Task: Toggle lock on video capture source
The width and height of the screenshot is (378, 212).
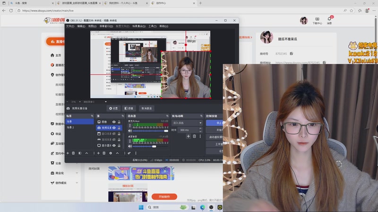Action: (119, 128)
